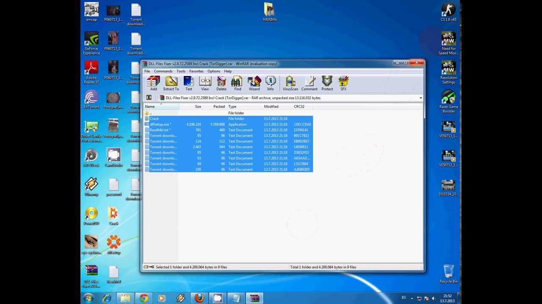Select the Torrent file with CRC A26B928D

(228, 169)
